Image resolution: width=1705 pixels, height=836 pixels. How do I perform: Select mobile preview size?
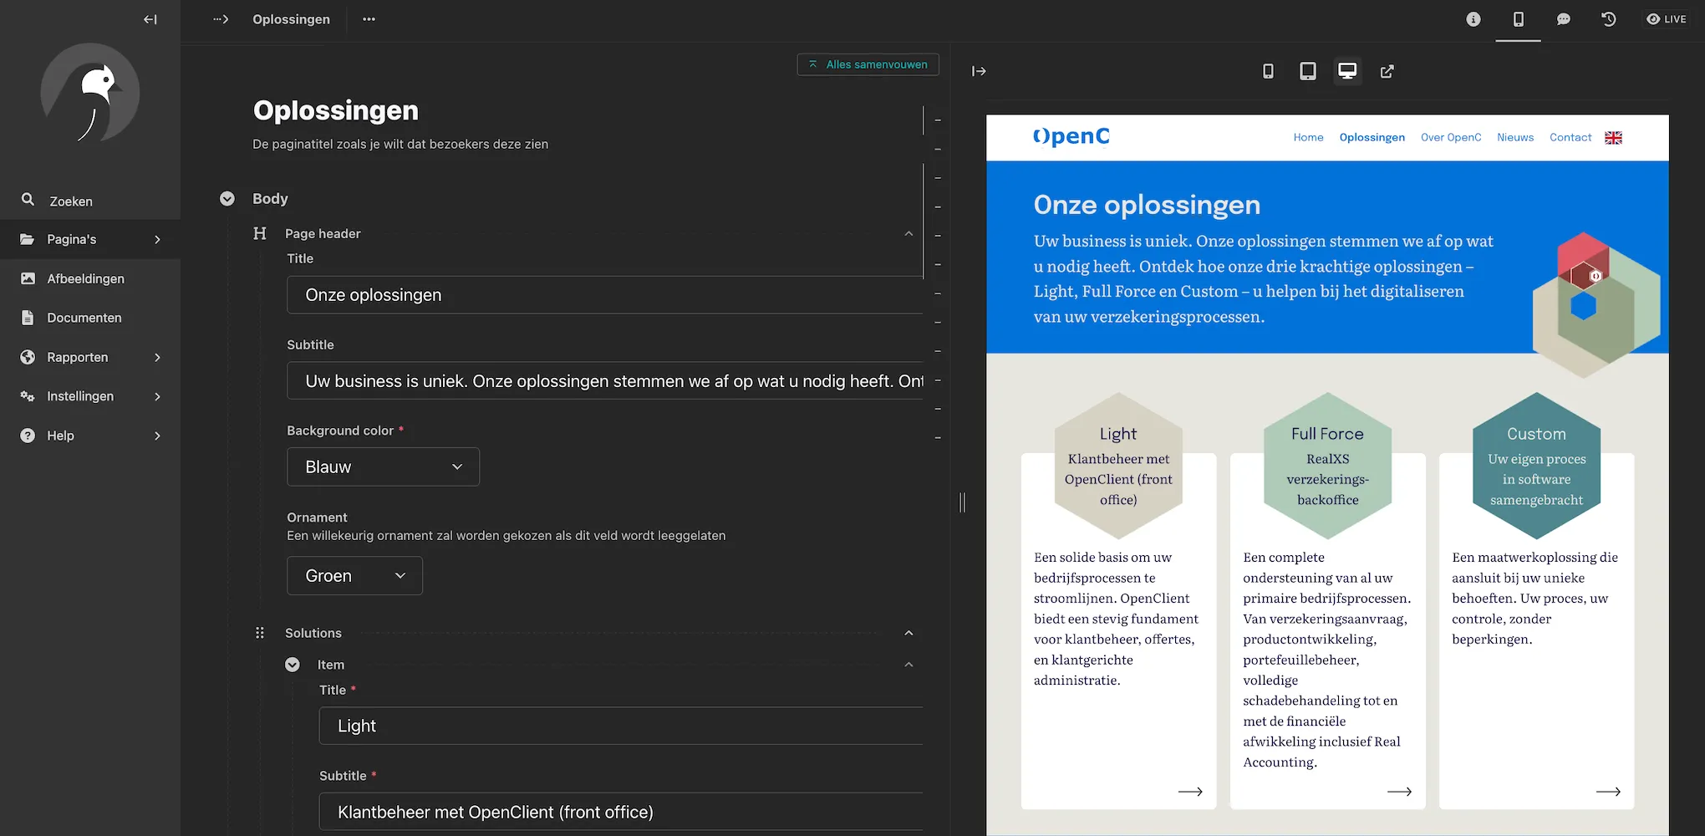pos(1268,71)
